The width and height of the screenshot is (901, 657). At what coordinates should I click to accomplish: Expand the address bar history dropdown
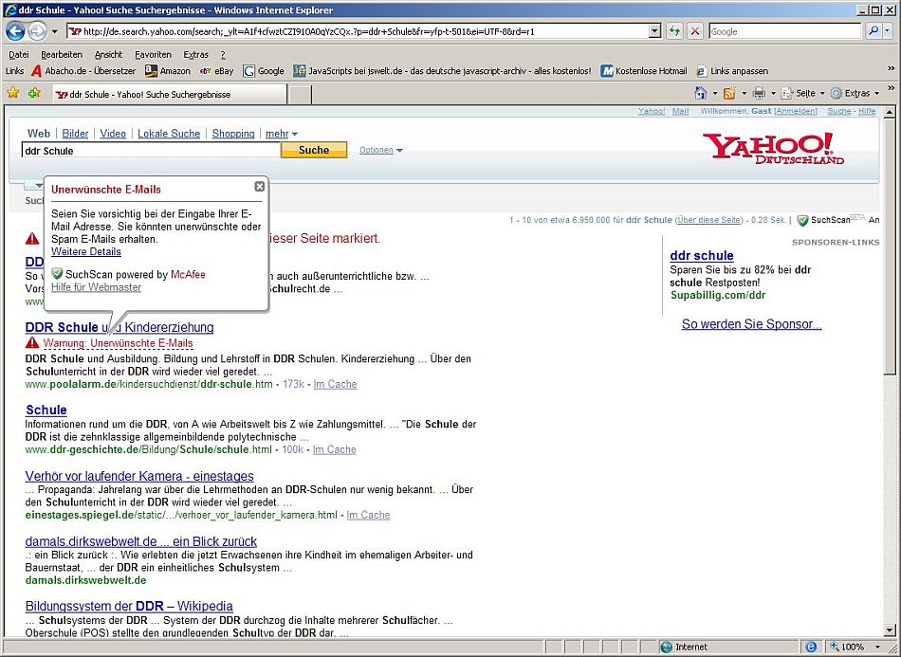(654, 31)
